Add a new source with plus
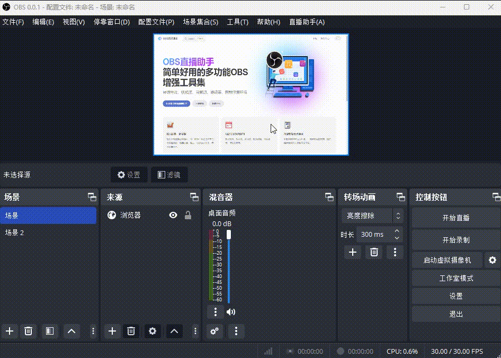The width and height of the screenshot is (501, 358). coord(112,331)
